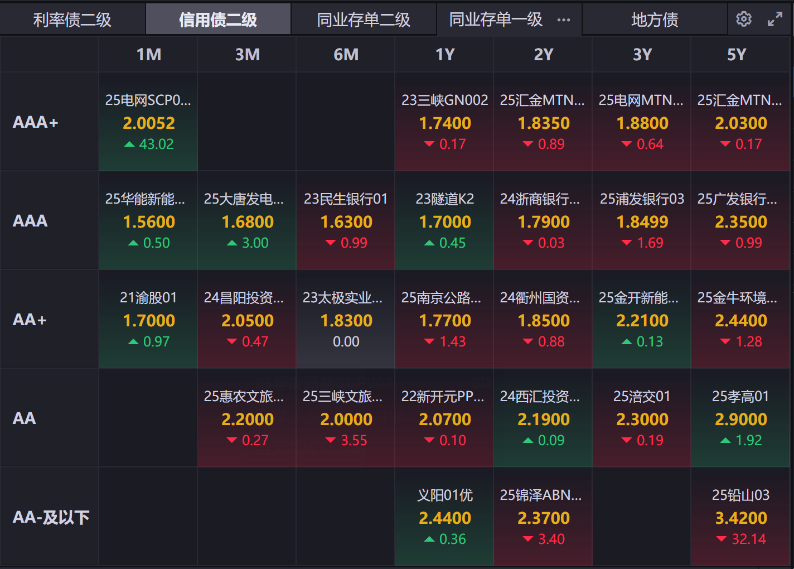
Task: Click the 25涪交01 yield cell
Action: click(642, 418)
